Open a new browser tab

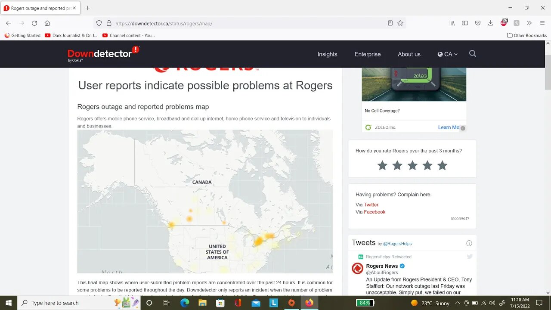pos(88,8)
